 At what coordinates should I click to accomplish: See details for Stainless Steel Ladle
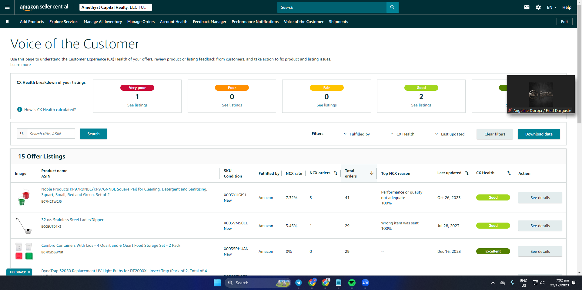(540, 226)
